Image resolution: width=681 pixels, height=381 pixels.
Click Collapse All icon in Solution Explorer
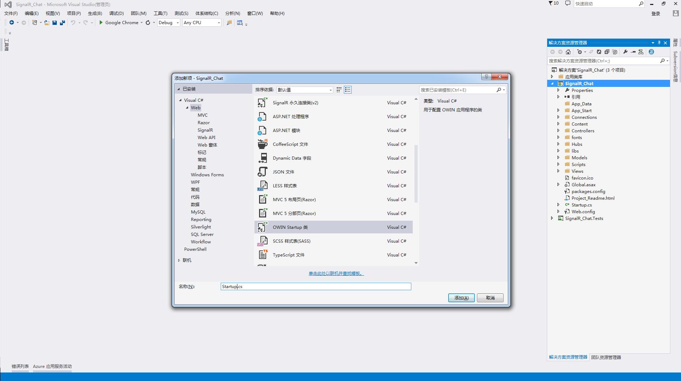(607, 52)
